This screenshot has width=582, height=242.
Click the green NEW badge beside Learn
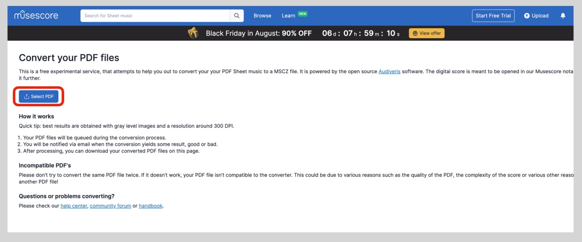pyautogui.click(x=302, y=14)
